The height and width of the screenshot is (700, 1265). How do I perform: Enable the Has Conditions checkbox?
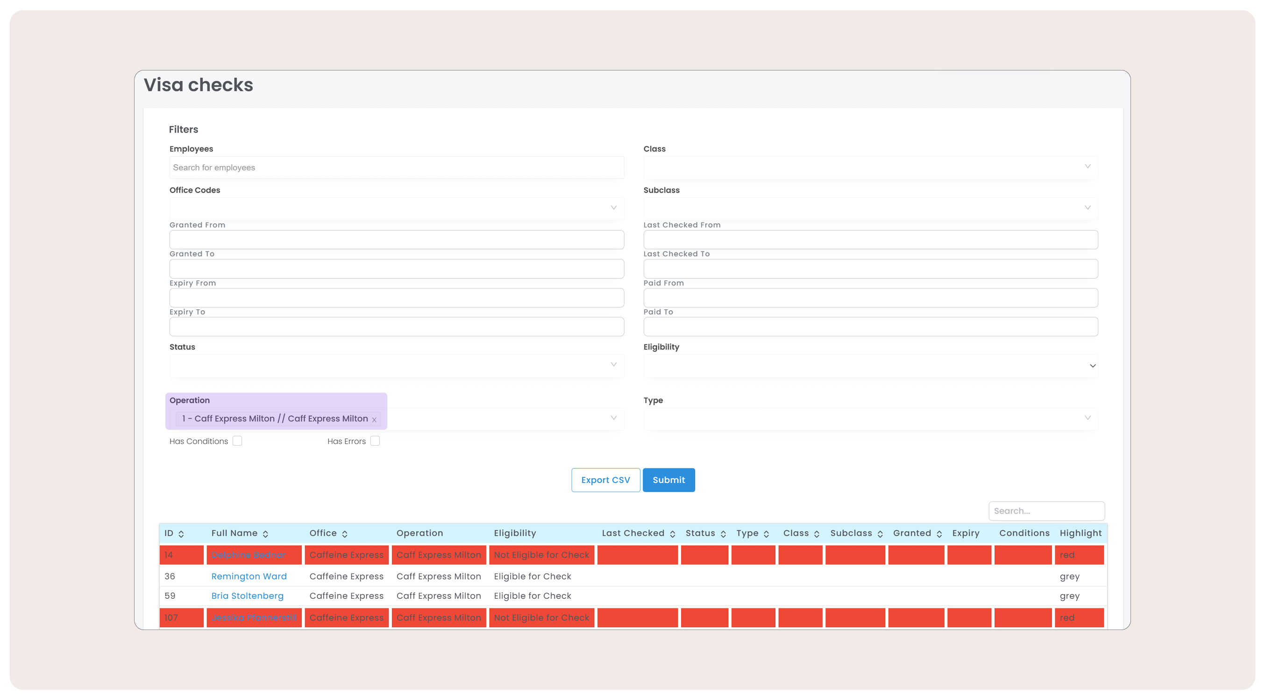pos(238,441)
